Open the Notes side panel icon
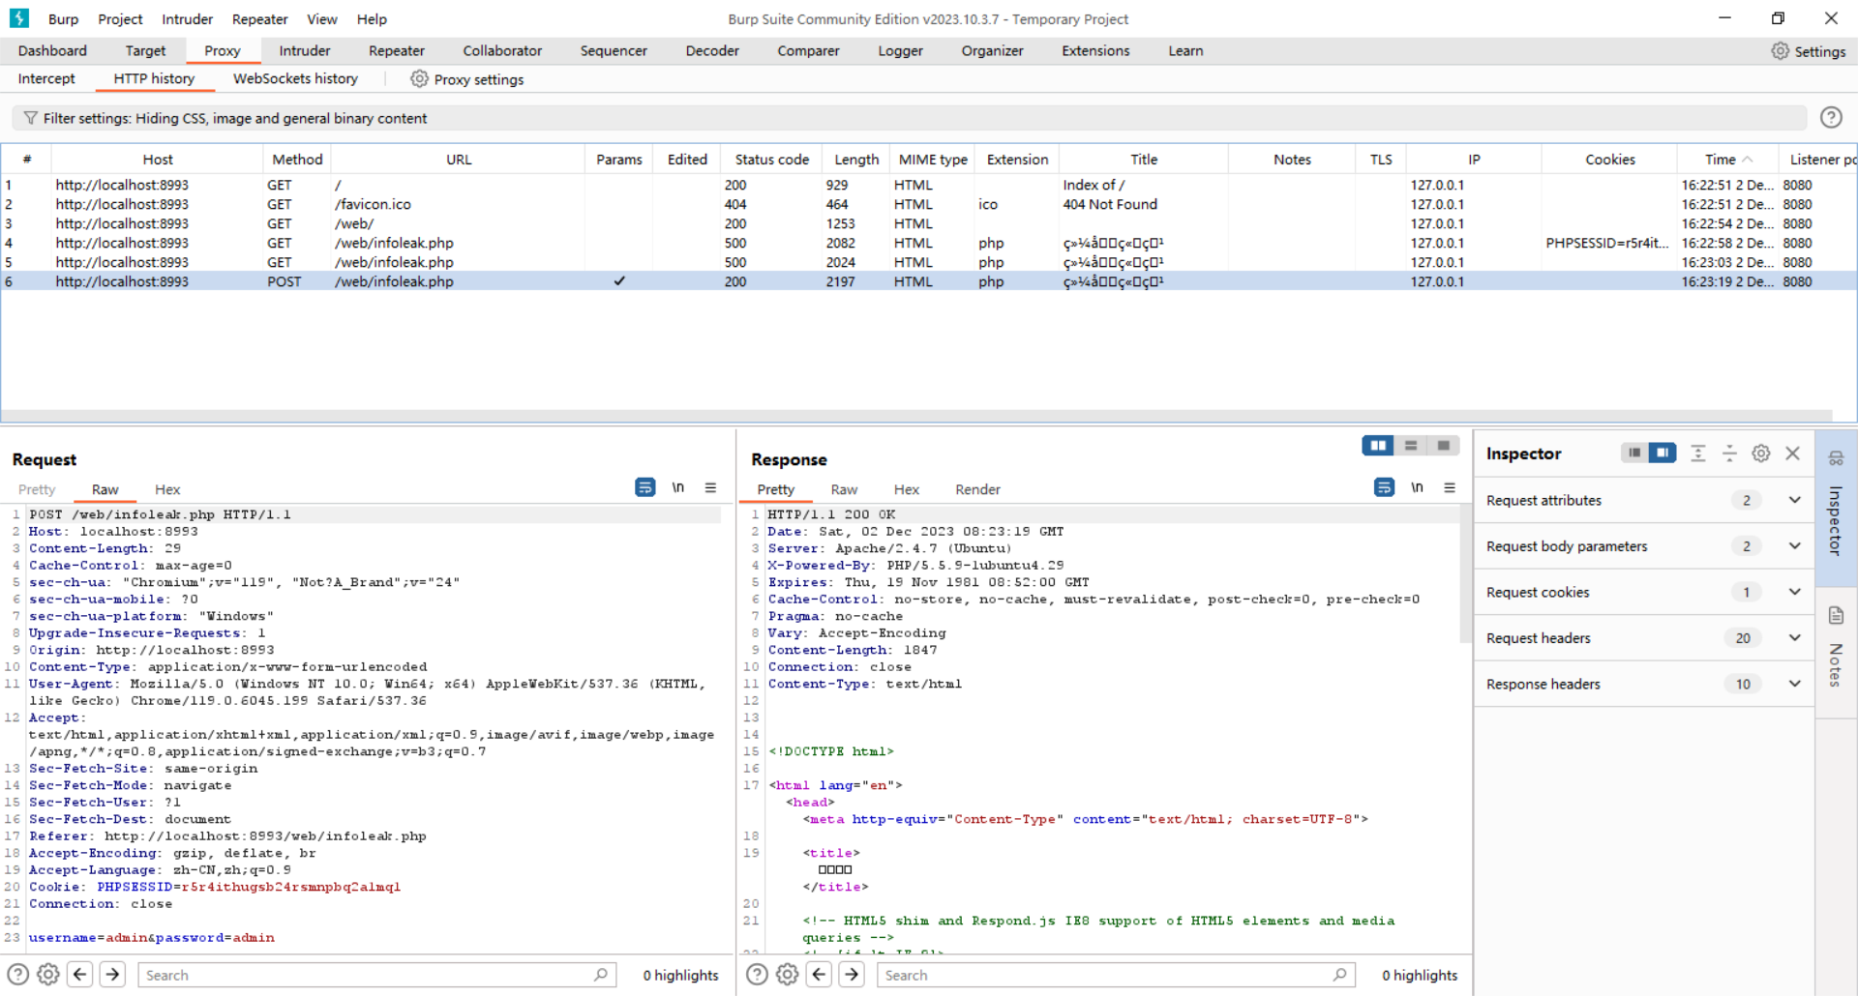This screenshot has width=1858, height=996. click(1836, 616)
